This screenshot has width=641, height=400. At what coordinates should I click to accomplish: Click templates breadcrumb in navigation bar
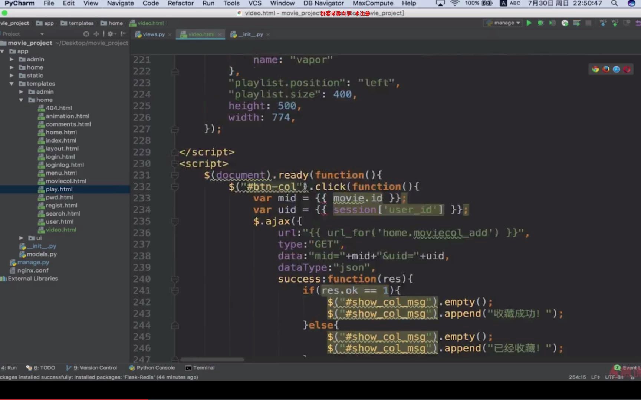point(77,23)
